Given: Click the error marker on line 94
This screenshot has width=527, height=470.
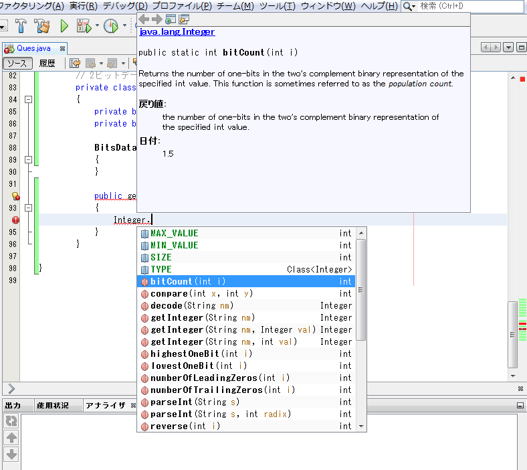Looking at the screenshot, I should point(15,220).
